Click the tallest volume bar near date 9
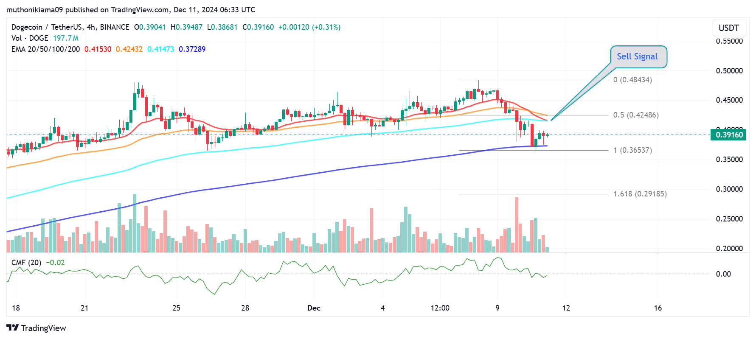Screen dimensions: 756x339 [517, 225]
